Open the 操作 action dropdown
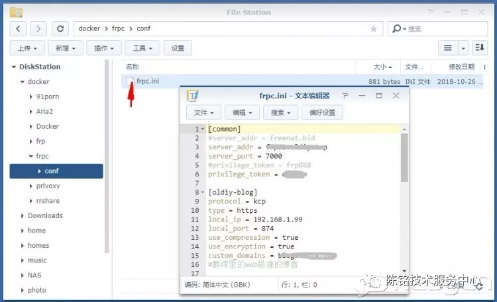Viewport: 497px width, 302px height. [x=104, y=48]
